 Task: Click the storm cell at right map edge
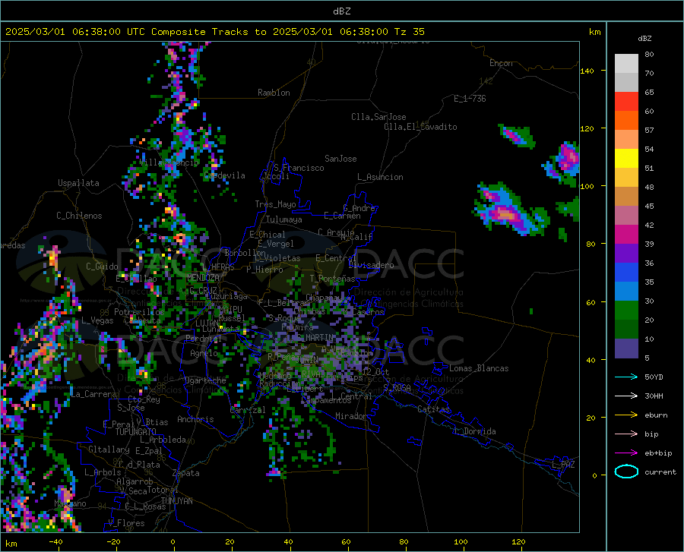point(562,162)
